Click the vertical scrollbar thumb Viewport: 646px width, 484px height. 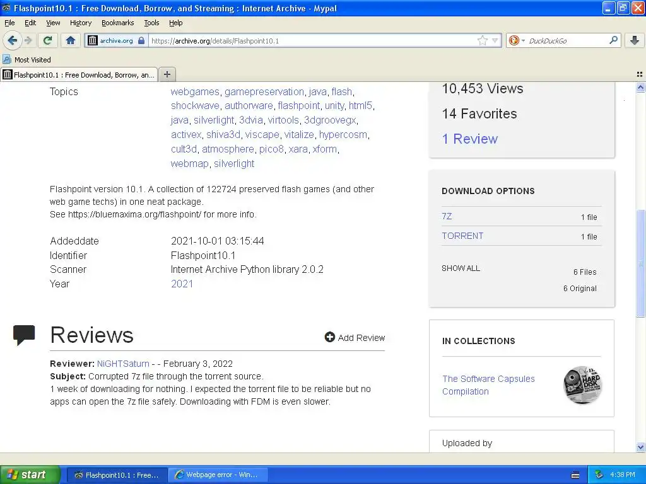(x=640, y=263)
